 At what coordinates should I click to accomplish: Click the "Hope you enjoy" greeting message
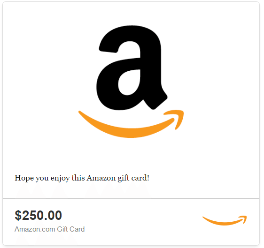click(x=82, y=178)
